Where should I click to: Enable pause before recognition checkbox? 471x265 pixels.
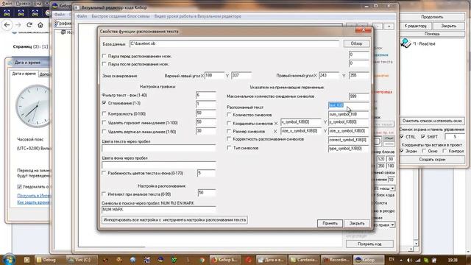pos(104,56)
